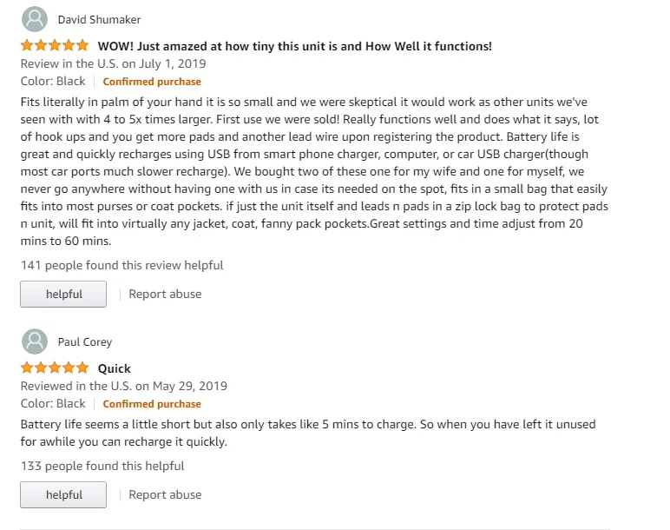This screenshot has height=530, width=670.
Task: Click Confirmed purchase label on David's review
Action: (152, 82)
